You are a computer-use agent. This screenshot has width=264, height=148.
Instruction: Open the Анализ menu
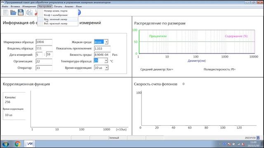[69, 7]
